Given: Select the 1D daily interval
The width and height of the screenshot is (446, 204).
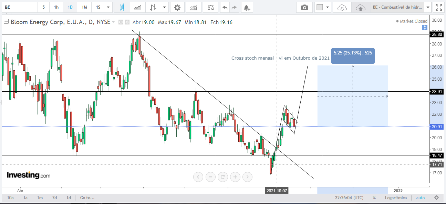Looking at the screenshot, I should click(x=70, y=7).
